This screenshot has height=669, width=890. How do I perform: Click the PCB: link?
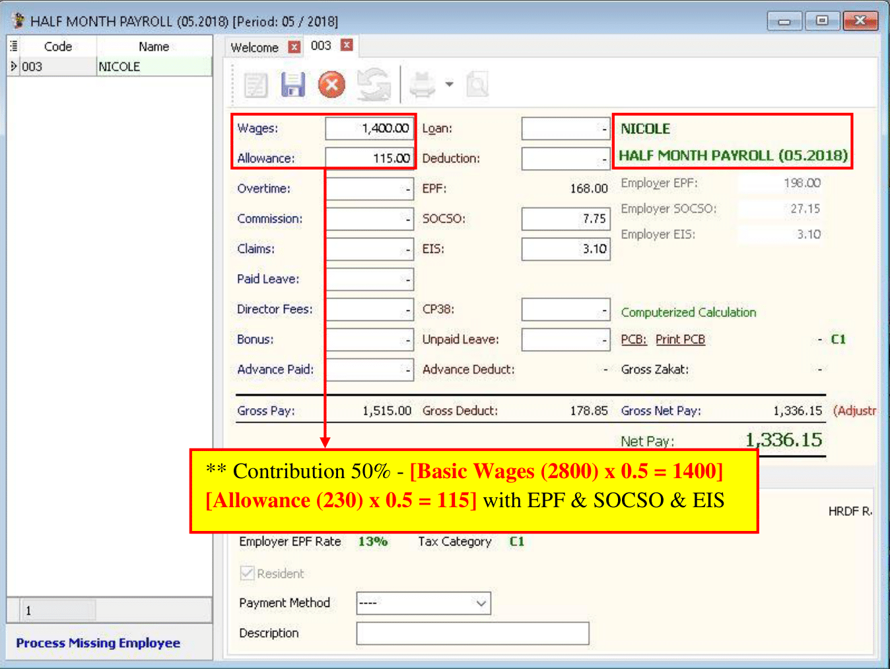(x=633, y=339)
